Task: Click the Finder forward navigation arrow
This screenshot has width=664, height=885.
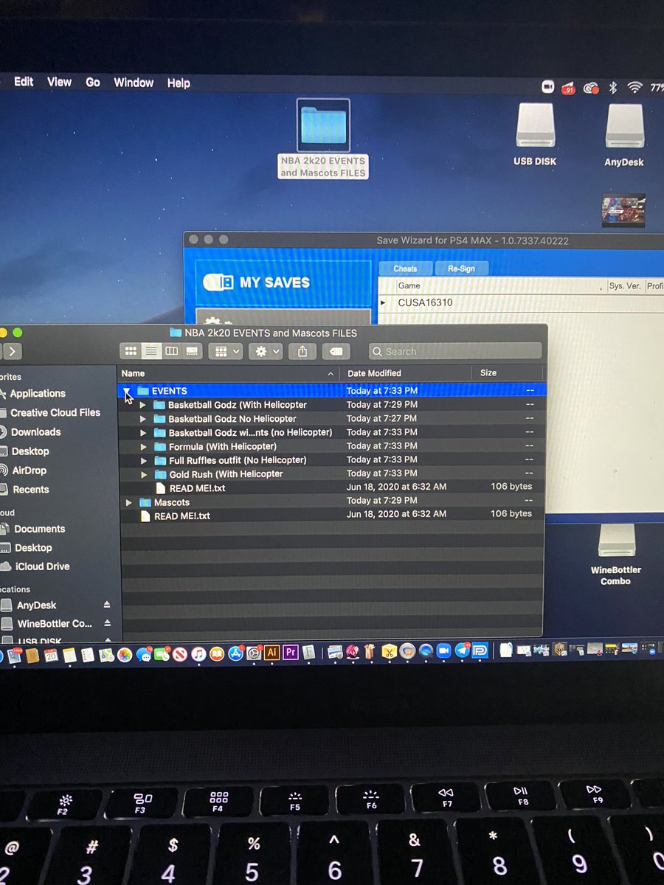Action: click(x=13, y=351)
